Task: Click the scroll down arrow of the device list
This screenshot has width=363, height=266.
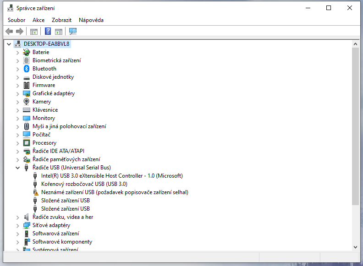Action: [355, 247]
